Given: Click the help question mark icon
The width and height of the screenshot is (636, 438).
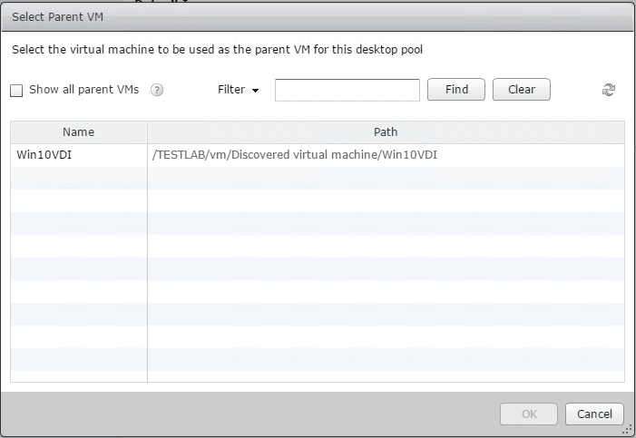Looking at the screenshot, I should click(x=157, y=90).
